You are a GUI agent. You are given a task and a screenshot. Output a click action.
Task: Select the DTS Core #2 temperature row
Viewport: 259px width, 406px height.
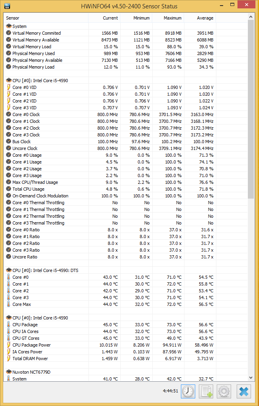tap(126, 291)
